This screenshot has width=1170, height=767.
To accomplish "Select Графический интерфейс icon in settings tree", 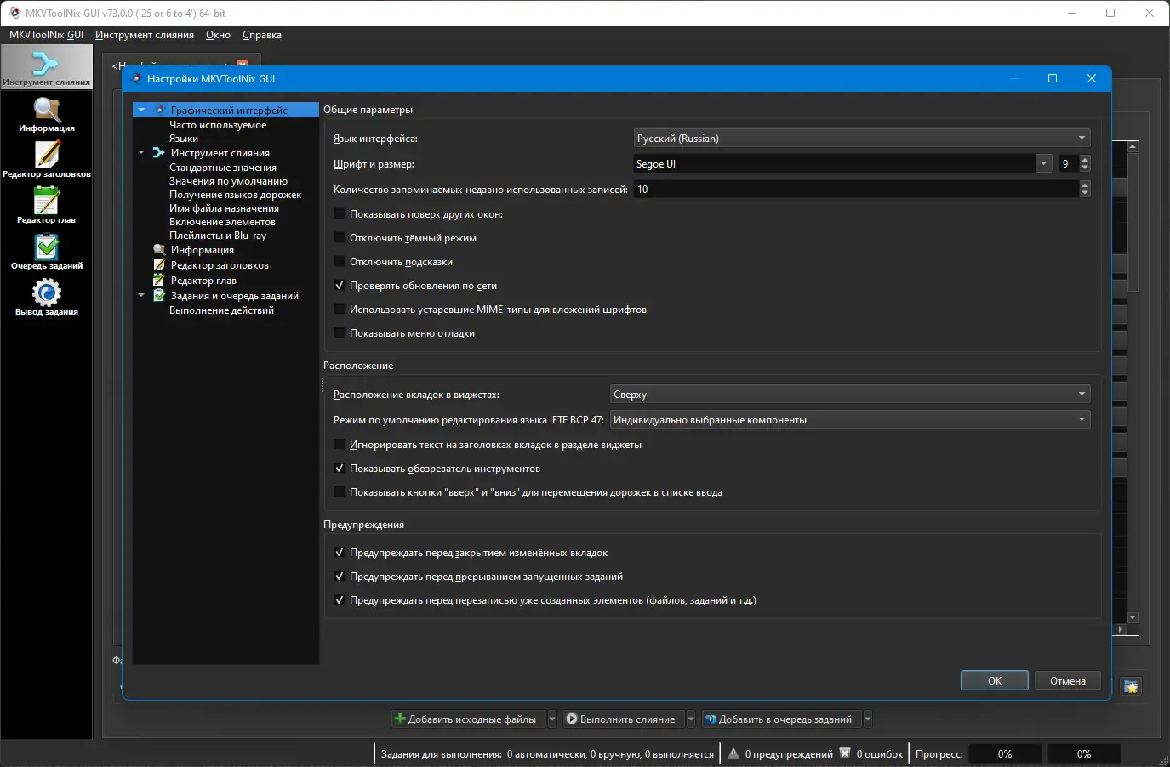I will point(159,110).
